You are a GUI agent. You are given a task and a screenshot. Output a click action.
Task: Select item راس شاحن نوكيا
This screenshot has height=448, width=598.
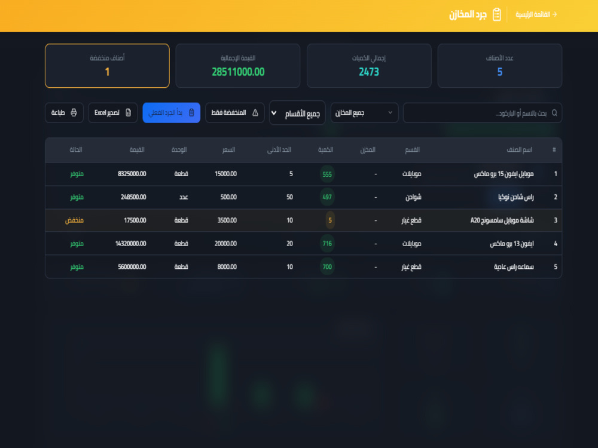click(x=515, y=197)
